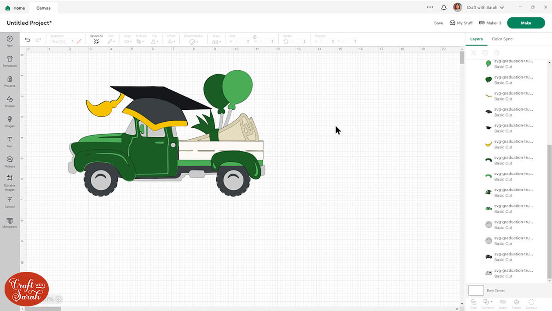This screenshot has height=311, width=552.
Task: Click the ungroup icon atop Layers panel
Action: click(474, 53)
